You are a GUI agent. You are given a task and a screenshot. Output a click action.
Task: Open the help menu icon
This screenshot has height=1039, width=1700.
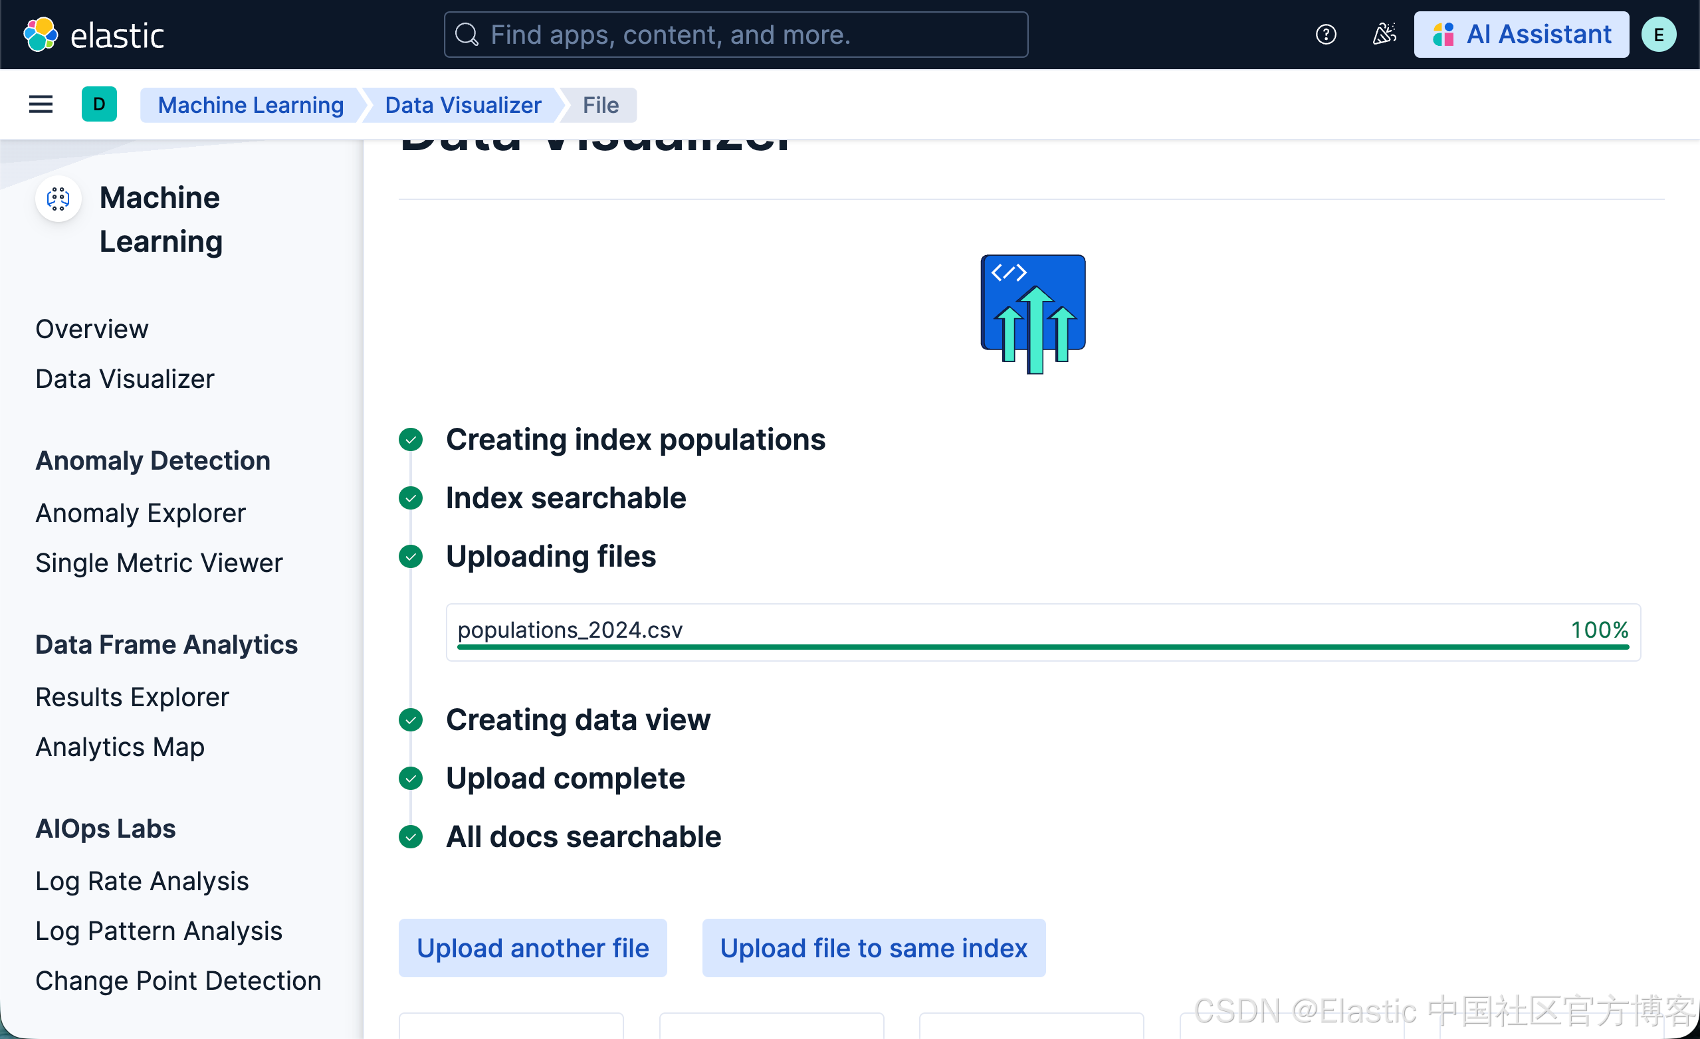pyautogui.click(x=1325, y=35)
